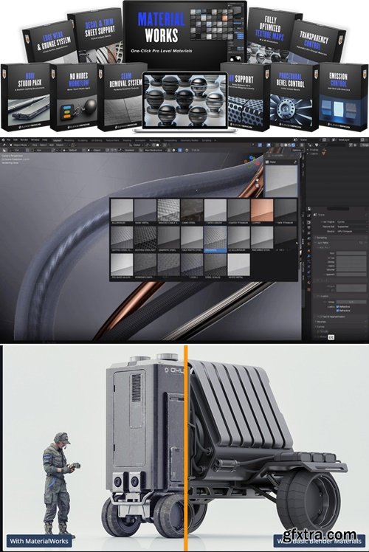369x552 pixels.
Task: Open the Physics properties tab icon
Action: pos(308,266)
